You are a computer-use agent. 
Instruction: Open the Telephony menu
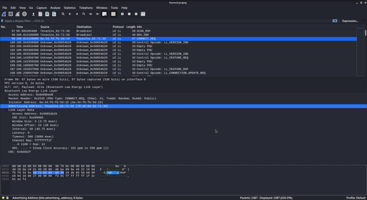click(x=86, y=8)
